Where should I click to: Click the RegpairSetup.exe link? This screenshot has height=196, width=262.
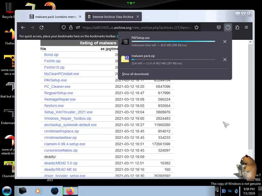point(59,93)
